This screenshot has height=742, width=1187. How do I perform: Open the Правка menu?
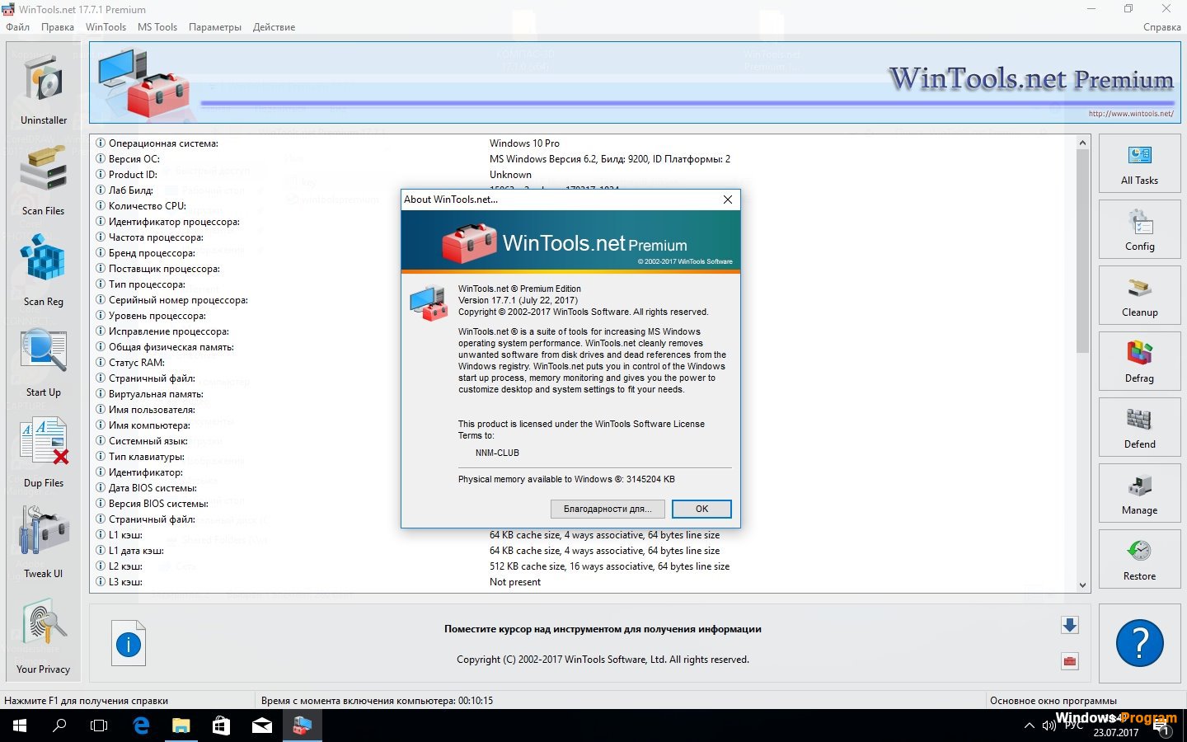click(58, 26)
